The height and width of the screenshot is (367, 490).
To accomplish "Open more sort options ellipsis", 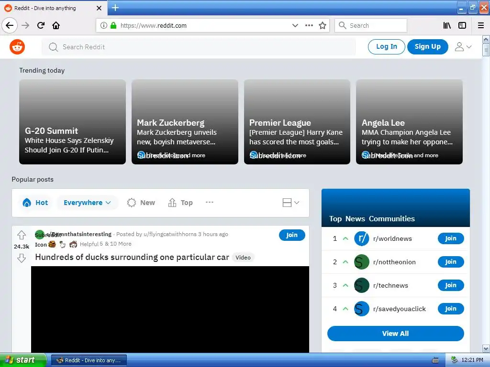I will coord(210,202).
